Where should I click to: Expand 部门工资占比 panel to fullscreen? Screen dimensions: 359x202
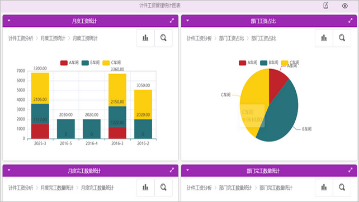tap(350, 21)
